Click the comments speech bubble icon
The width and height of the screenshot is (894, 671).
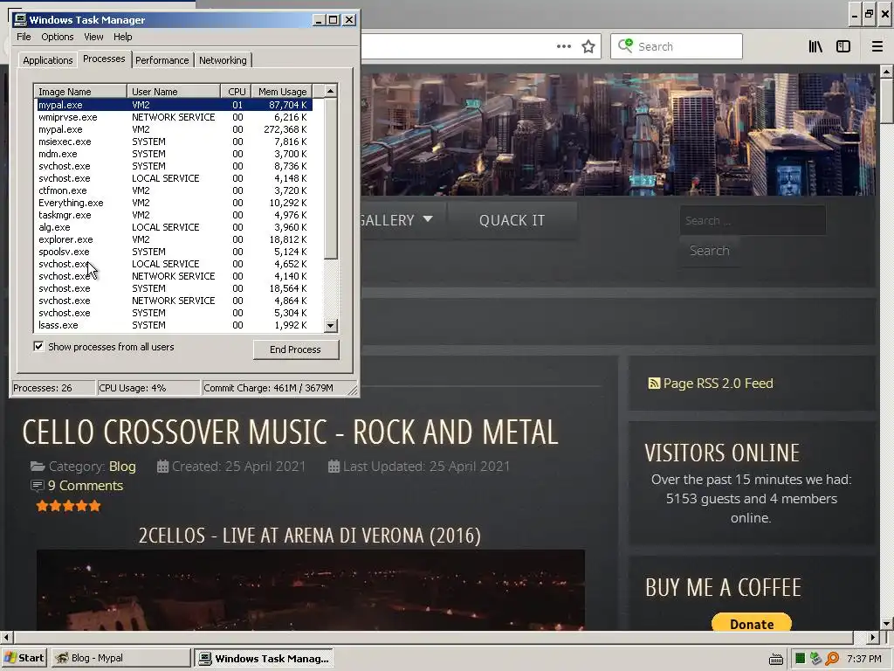[37, 486]
